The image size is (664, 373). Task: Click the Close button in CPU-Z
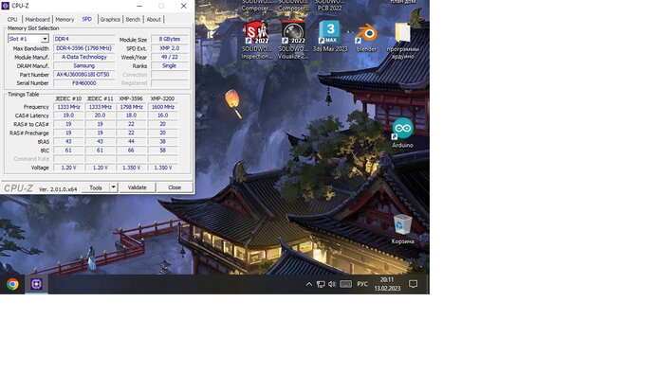pos(175,187)
